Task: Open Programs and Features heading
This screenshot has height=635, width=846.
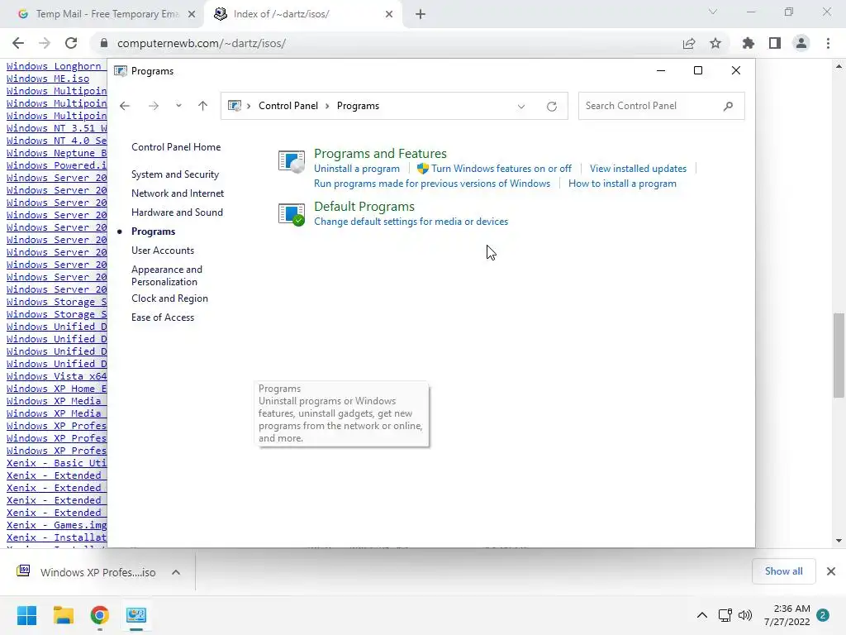Action: pos(380,153)
